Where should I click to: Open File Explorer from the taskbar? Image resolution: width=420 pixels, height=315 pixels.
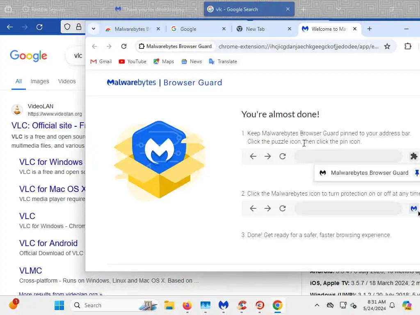pos(169,305)
